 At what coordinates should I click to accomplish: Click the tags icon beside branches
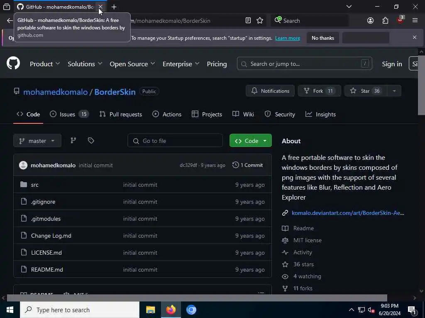(x=91, y=140)
